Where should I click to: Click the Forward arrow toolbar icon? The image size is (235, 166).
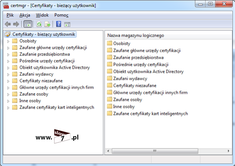point(16,24)
